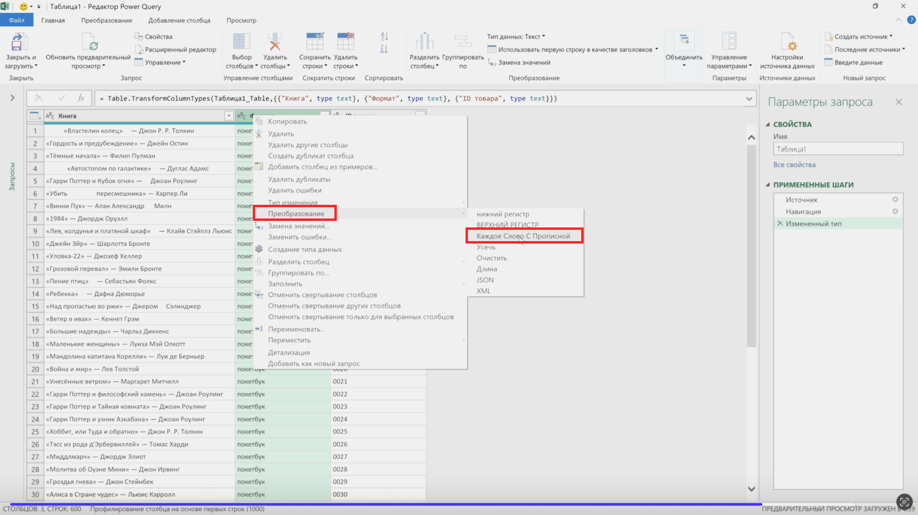Open the Тип данных: Текст dropdown
The image size is (918, 515).
pyautogui.click(x=516, y=37)
